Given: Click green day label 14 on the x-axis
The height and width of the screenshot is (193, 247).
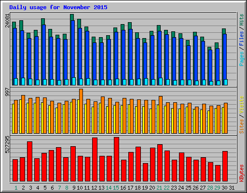Looking at the screenshot, I should (109, 188).
